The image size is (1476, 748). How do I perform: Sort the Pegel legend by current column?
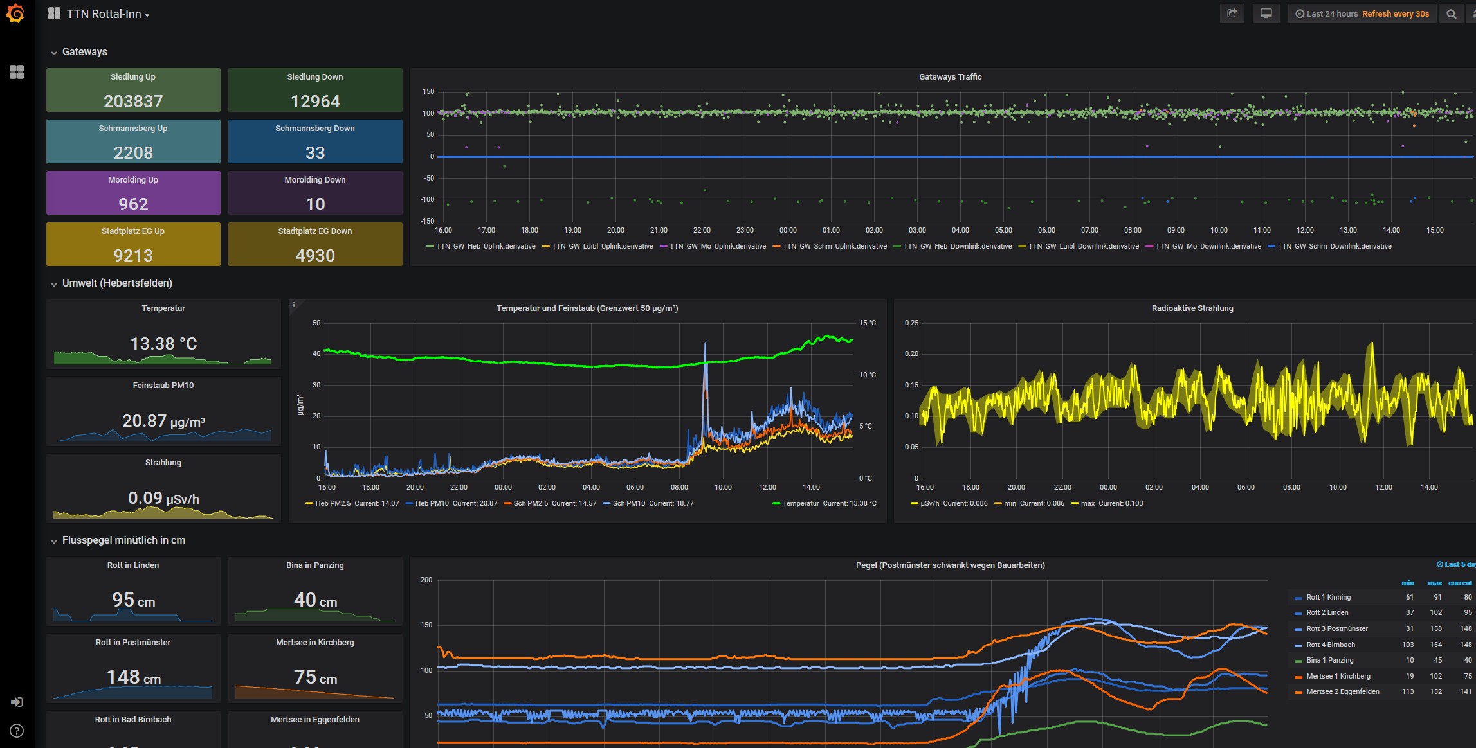(x=1460, y=583)
